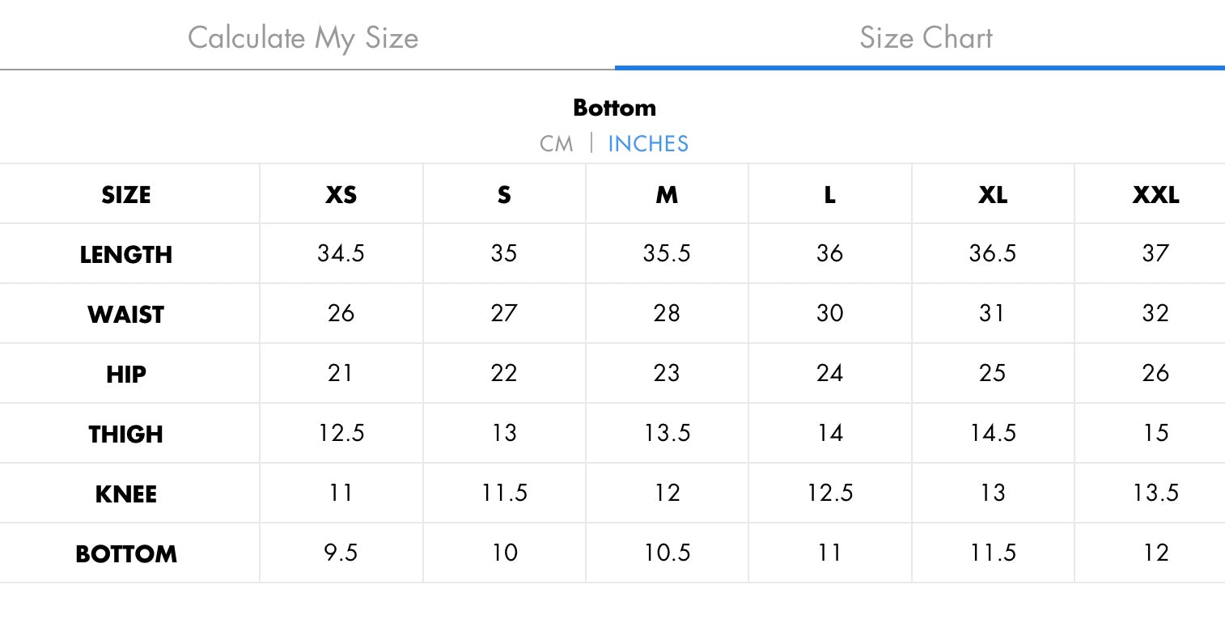Click the SIZE header cell
The width and height of the screenshot is (1225, 623).
[x=126, y=195]
